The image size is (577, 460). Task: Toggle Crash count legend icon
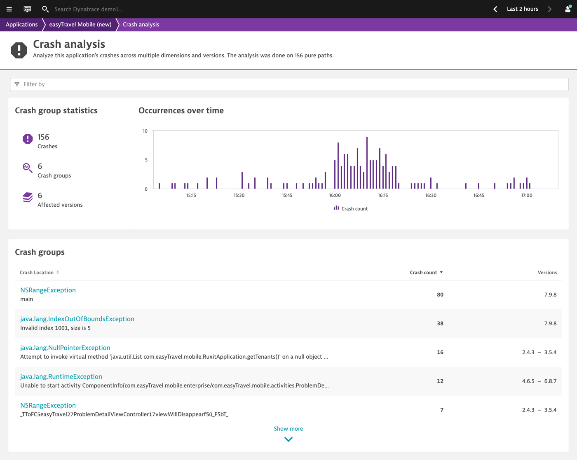click(x=336, y=208)
